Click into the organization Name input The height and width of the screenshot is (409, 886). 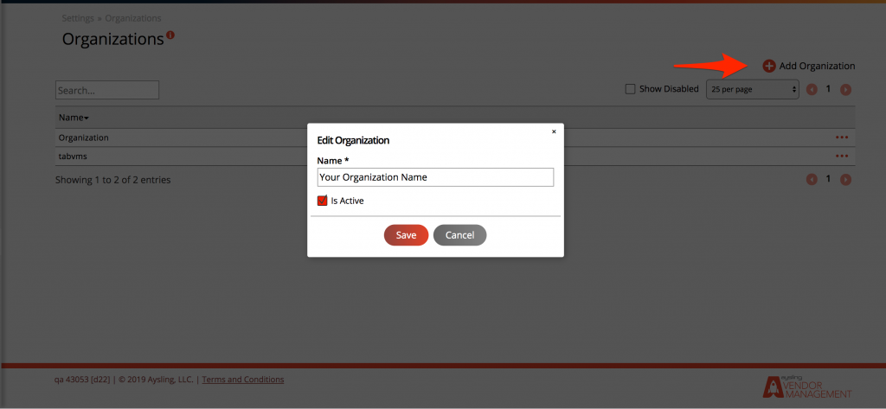tap(435, 176)
